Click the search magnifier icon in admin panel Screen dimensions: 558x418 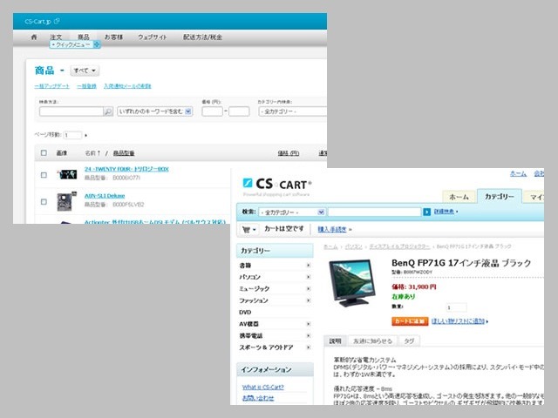[x=108, y=111]
